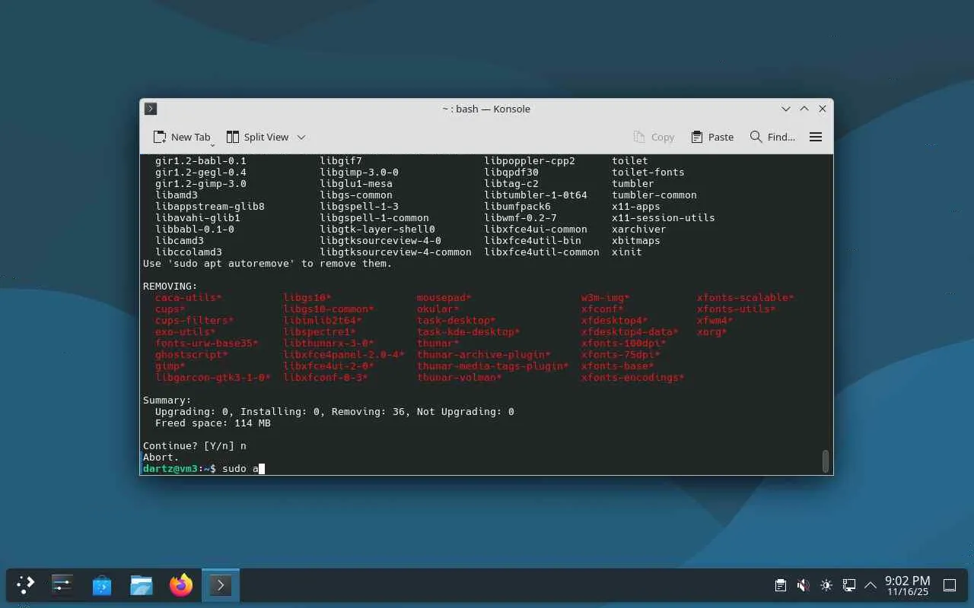
Task: Click the 'REMOVING:' heading in the terminal
Action: click(x=170, y=287)
